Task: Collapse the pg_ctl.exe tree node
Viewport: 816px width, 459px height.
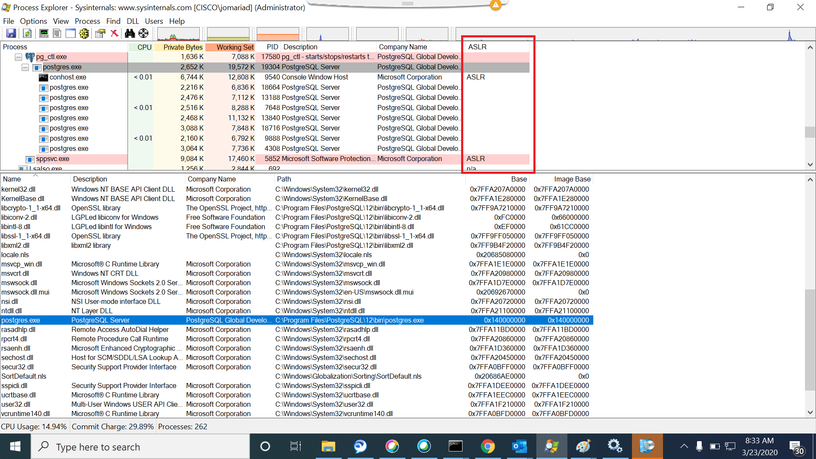Action: [18, 57]
